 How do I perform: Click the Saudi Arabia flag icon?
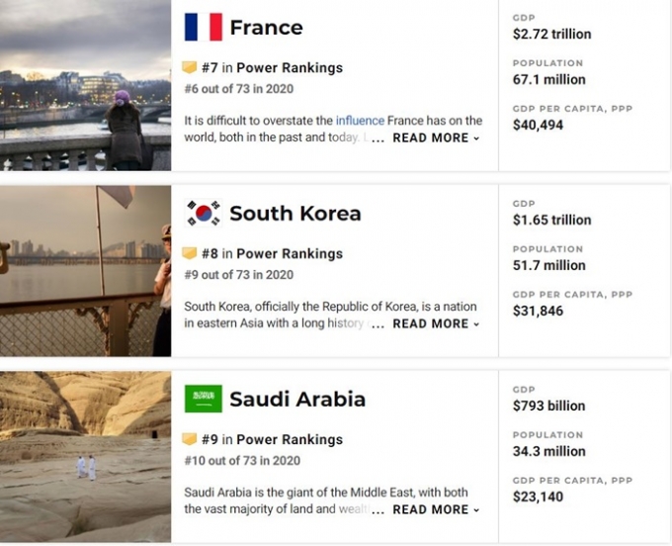(204, 399)
